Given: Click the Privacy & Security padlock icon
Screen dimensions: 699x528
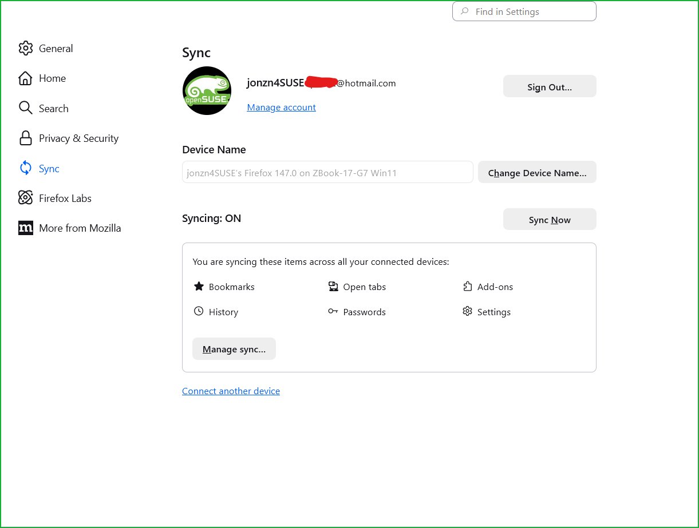Looking at the screenshot, I should [x=25, y=138].
